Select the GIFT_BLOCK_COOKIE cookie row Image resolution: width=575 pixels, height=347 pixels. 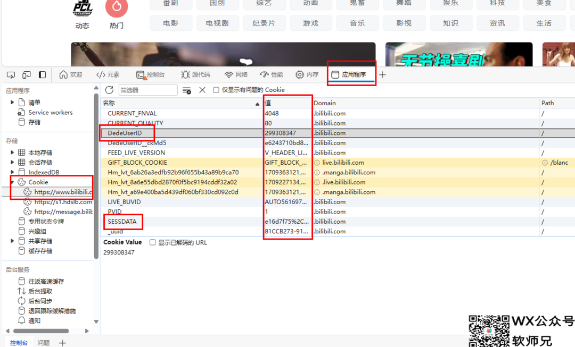pos(338,163)
